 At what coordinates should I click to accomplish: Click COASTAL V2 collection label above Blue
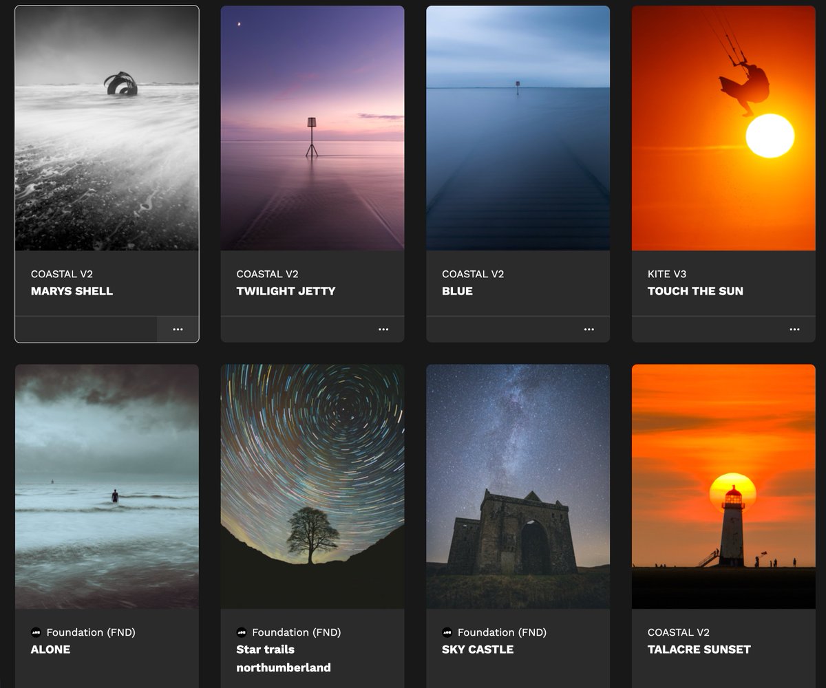(473, 274)
